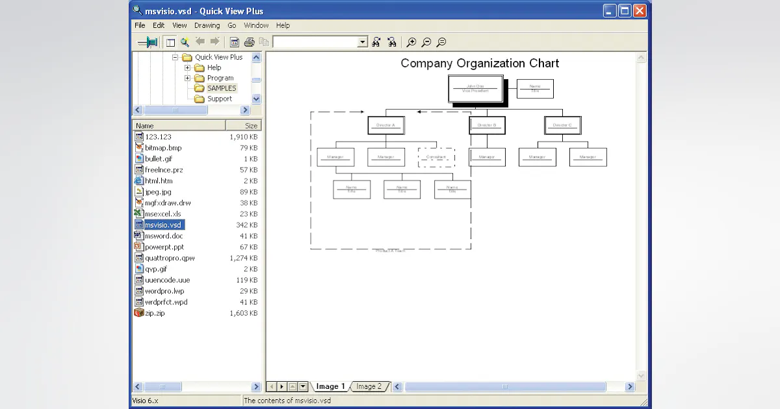780x409 pixels.
Task: Collapse the Quick View Plus folder node
Action: point(175,57)
